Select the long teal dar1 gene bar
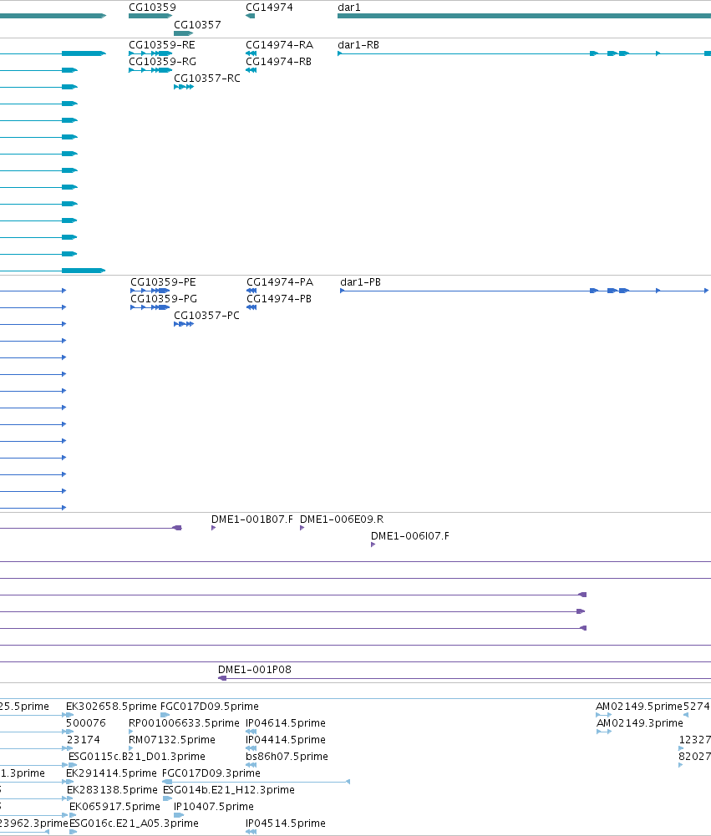 [x=525, y=16]
